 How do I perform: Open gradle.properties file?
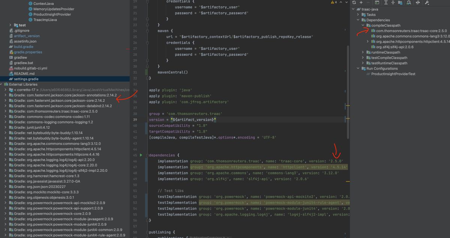(28, 52)
